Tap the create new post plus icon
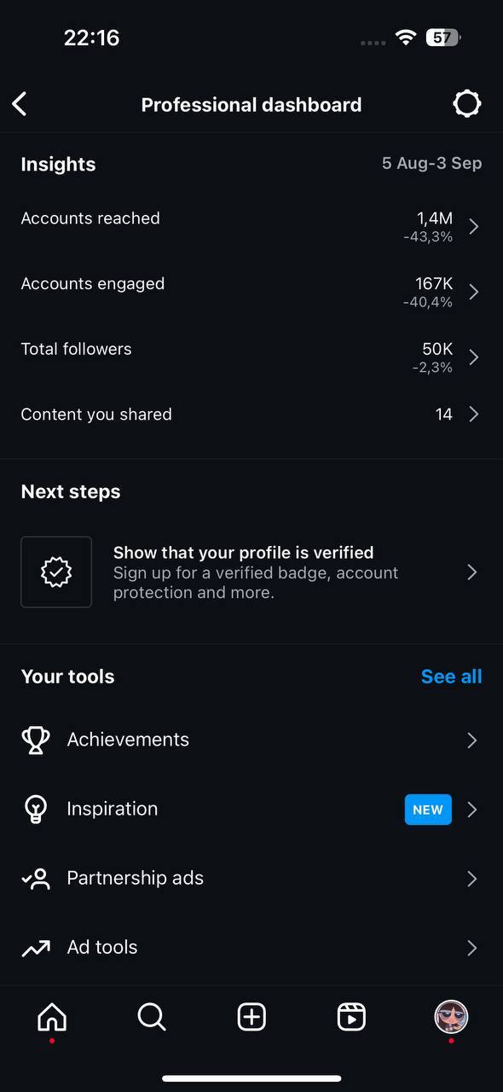 [x=251, y=1017]
